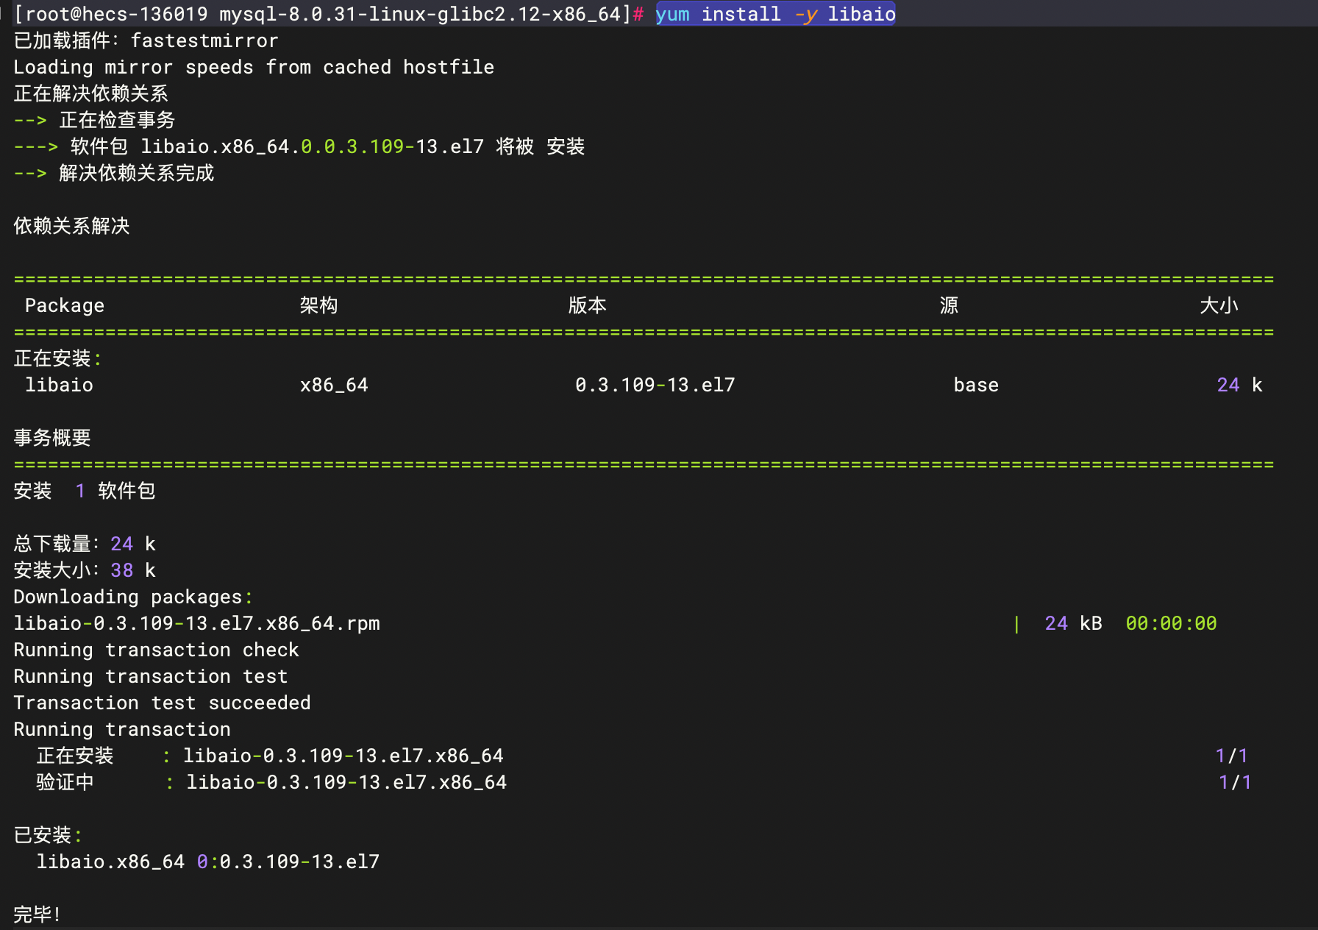Click the 'x86_64' architecture cell
The width and height of the screenshot is (1318, 930).
(x=334, y=385)
